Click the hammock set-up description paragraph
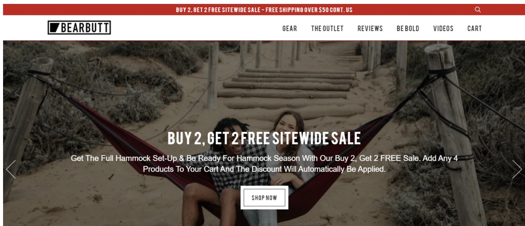 tap(264, 164)
